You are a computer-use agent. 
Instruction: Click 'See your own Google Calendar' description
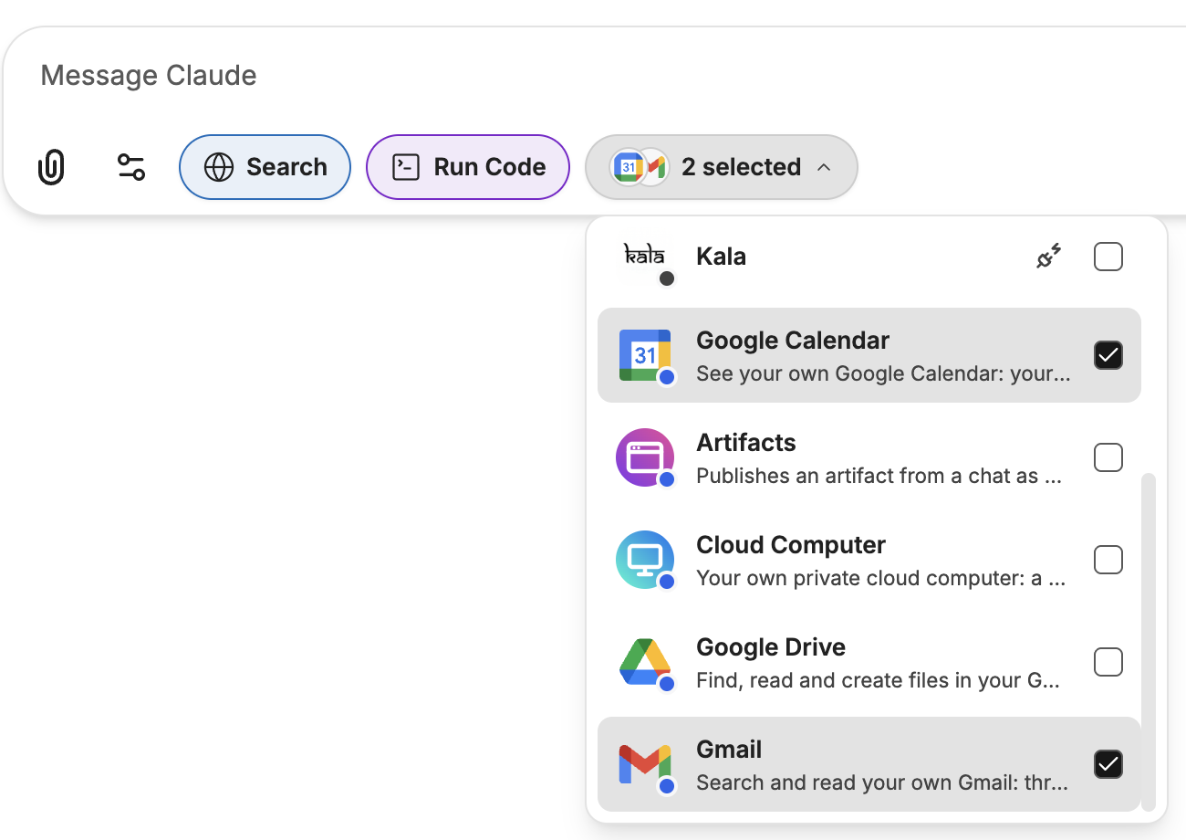883,373
